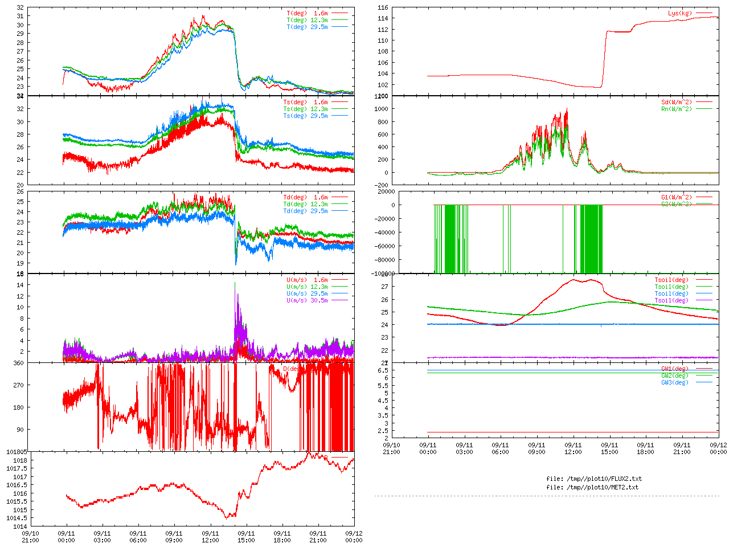This screenshot has width=729, height=547.
Task: Click the 1014.5 tick on pressure axis
Action: tap(17, 518)
